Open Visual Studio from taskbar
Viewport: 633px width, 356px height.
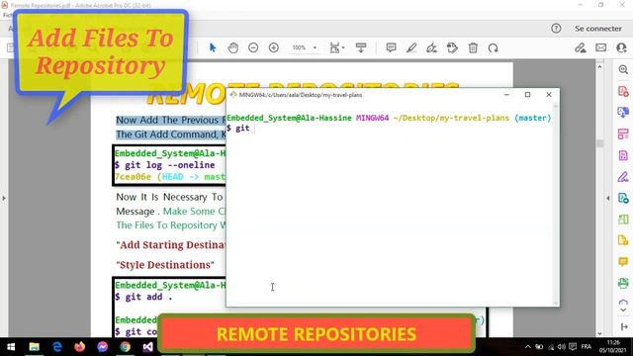[147, 347]
